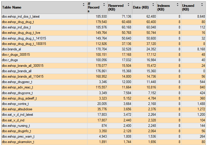
Task: Click sort arrows in Unused (KB) header
Action: pos(202,5)
